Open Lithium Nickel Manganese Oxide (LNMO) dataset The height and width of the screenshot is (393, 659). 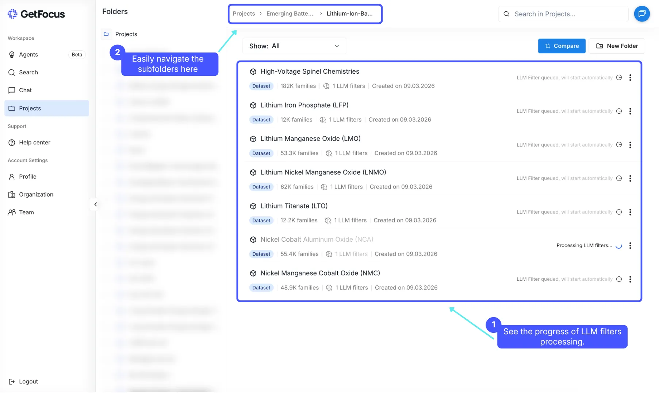323,172
